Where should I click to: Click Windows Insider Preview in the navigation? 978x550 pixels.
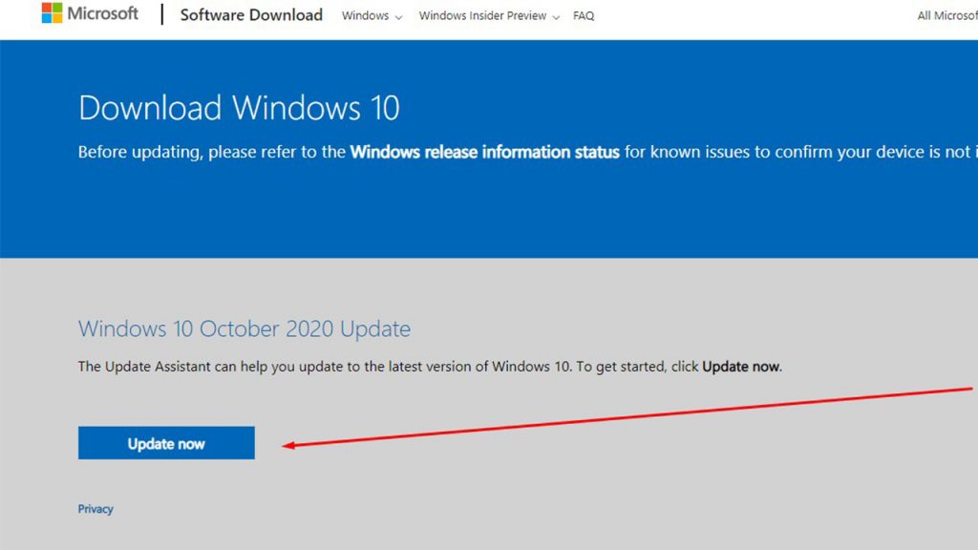(x=483, y=15)
